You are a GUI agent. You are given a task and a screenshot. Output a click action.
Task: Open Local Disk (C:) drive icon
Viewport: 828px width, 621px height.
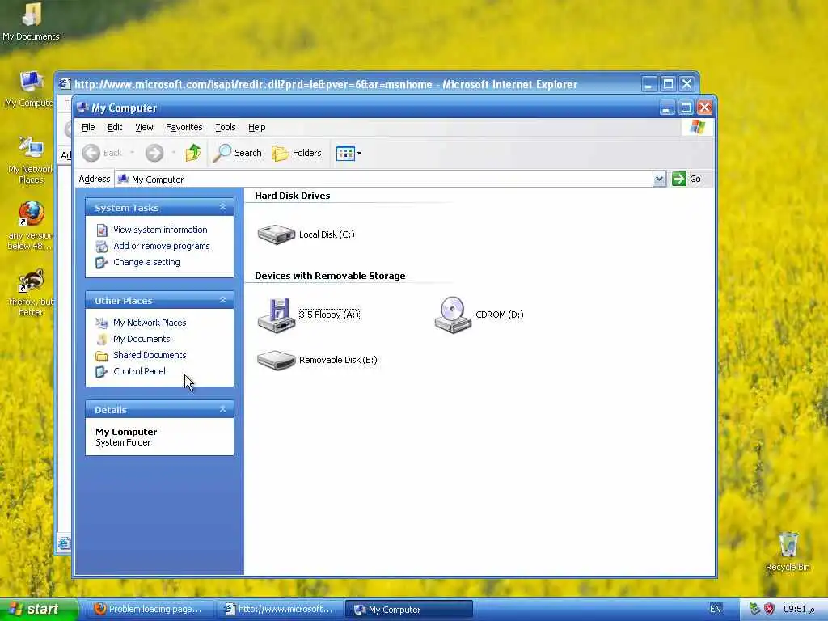coord(277,234)
